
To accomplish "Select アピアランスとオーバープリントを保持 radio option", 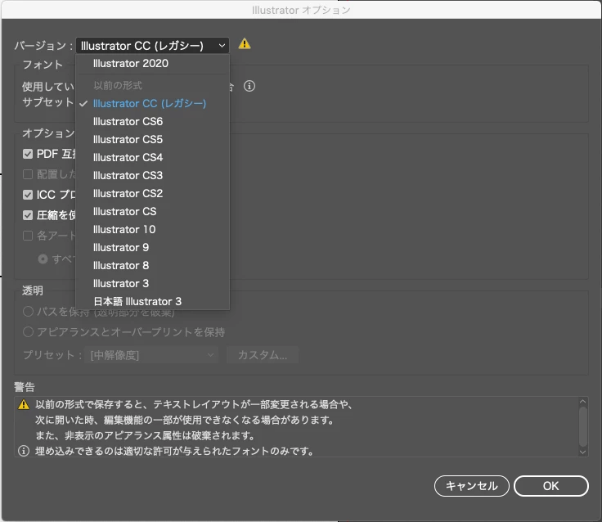I will 28,332.
